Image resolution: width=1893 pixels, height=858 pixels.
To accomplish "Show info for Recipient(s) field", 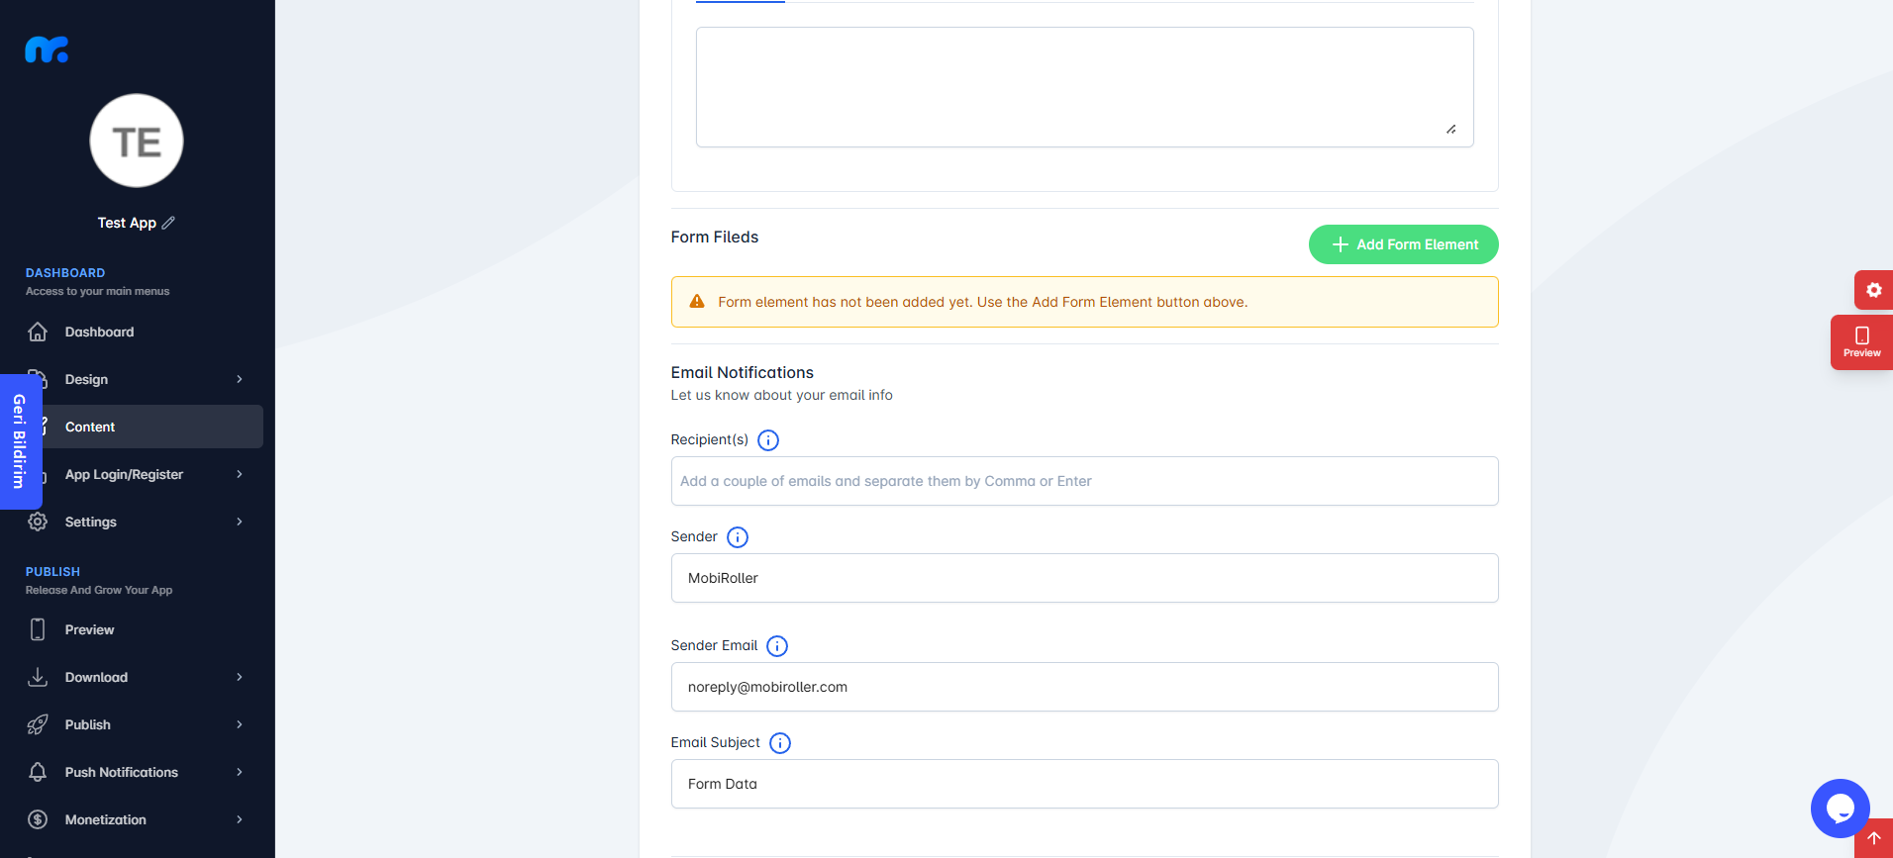I will click(x=768, y=440).
